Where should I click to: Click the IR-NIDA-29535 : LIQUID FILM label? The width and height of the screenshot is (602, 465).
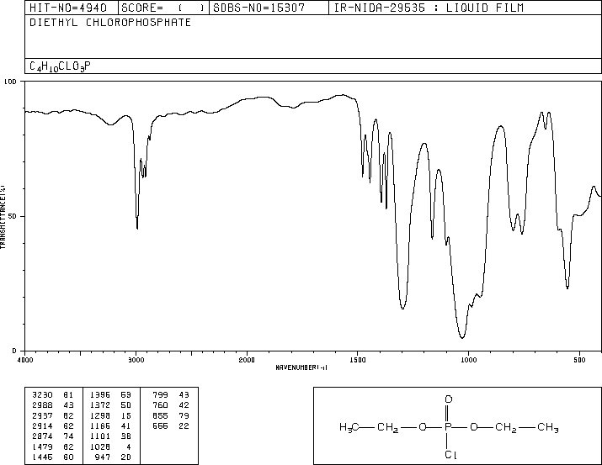tap(429, 8)
